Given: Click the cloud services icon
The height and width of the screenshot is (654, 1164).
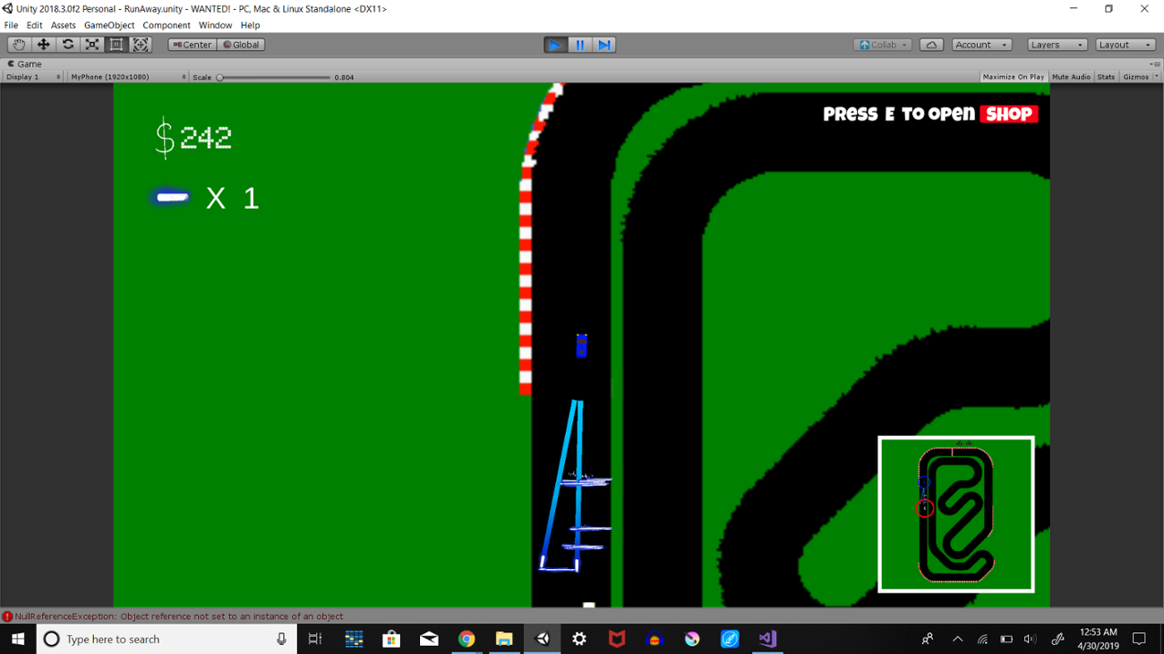Looking at the screenshot, I should click(931, 45).
